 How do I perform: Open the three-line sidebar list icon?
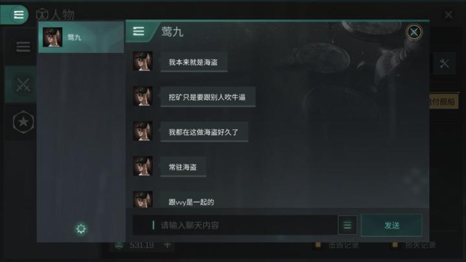point(23,47)
